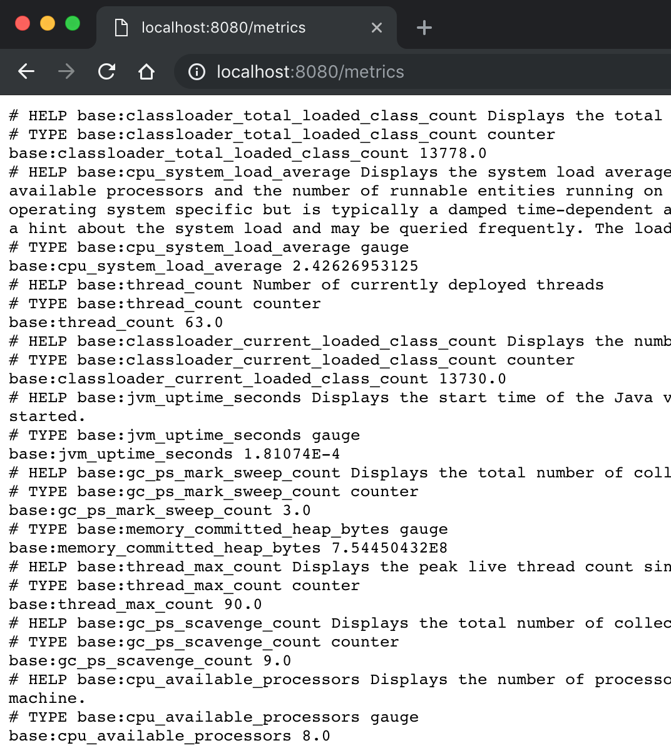
Task: Reload the metrics page
Action: (106, 72)
